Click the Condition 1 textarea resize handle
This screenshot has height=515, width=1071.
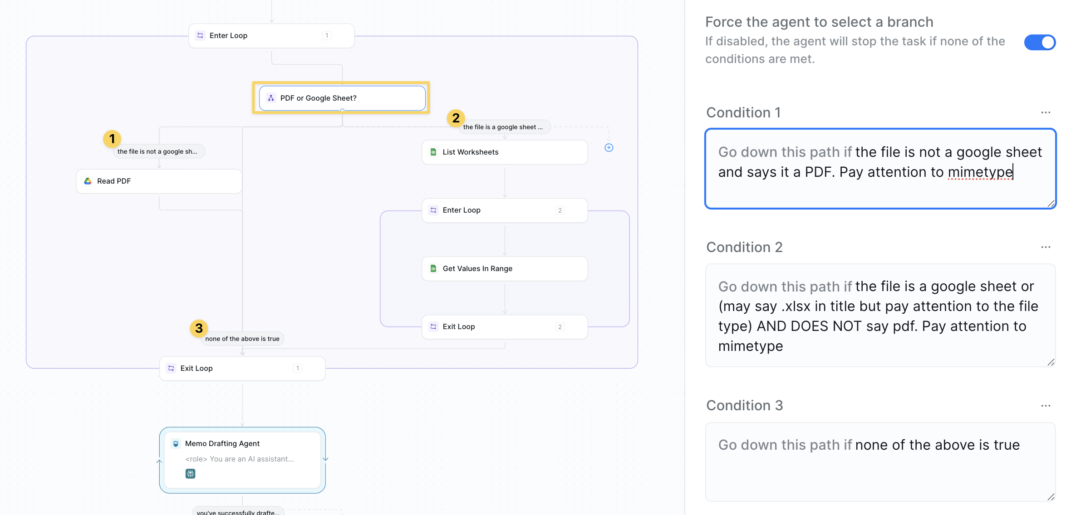(1051, 204)
